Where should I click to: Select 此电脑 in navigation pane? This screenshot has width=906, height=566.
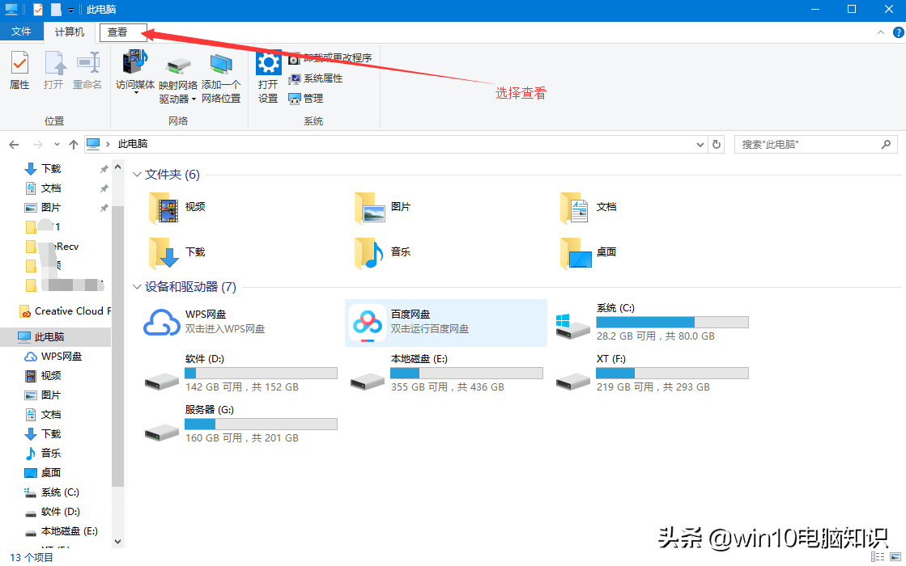pos(56,337)
